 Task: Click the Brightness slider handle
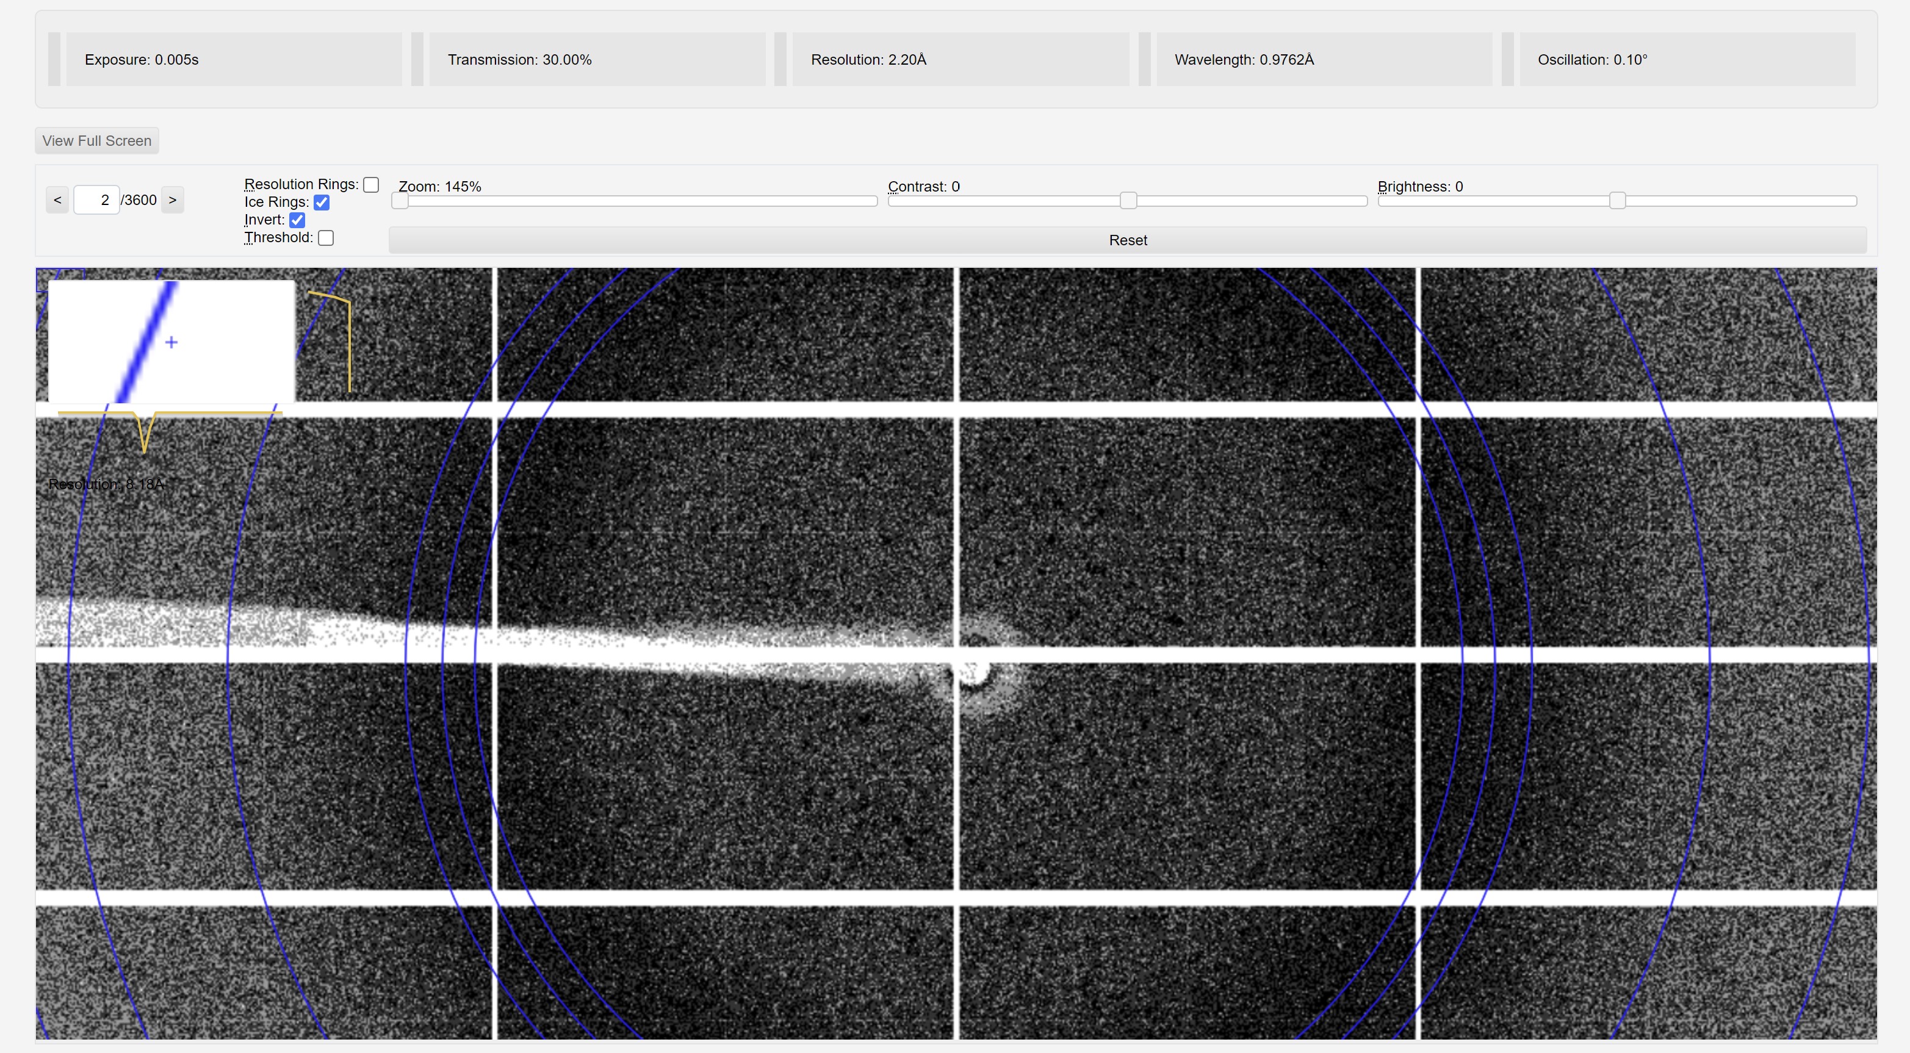point(1617,201)
